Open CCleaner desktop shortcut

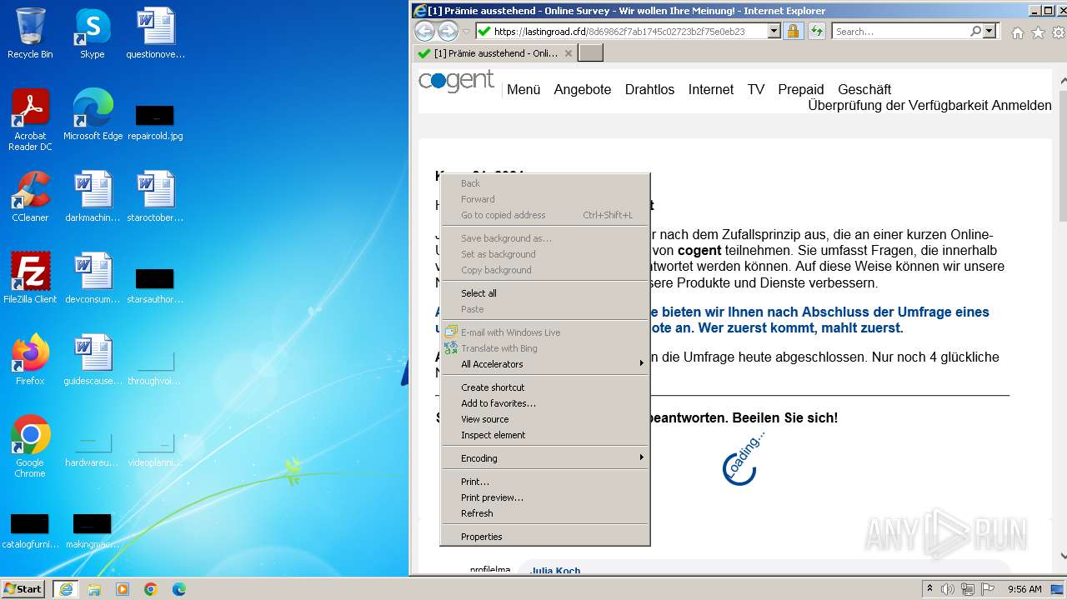click(30, 197)
